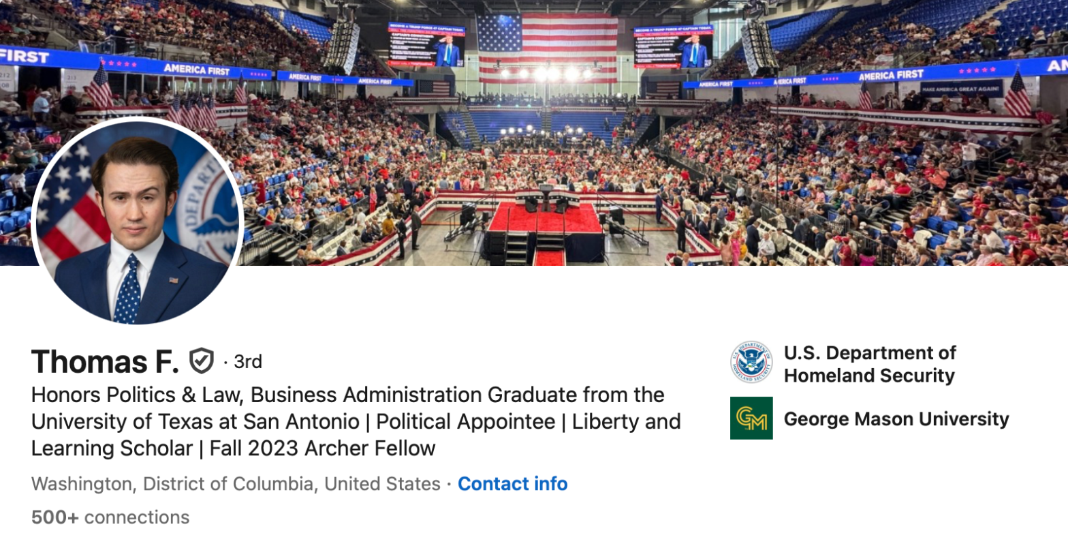Open the U.S. Department of Homeland Security text link
Viewport: 1068px width, 533px height.
(870, 364)
